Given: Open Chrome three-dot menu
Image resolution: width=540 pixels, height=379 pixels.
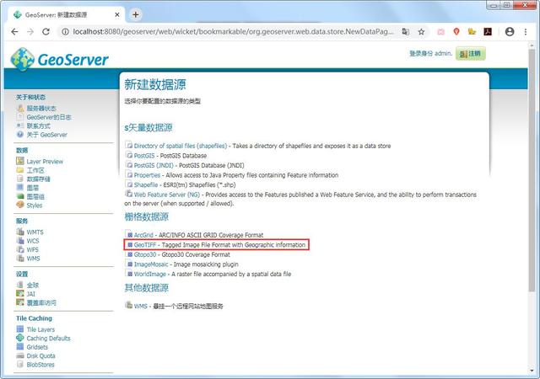Looking at the screenshot, I should pos(526,32).
